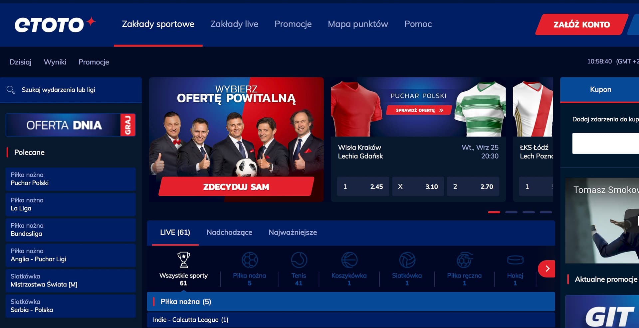Choose the Piłka ręczna handball icon
Screen dimensions: 639x328
tap(464, 260)
